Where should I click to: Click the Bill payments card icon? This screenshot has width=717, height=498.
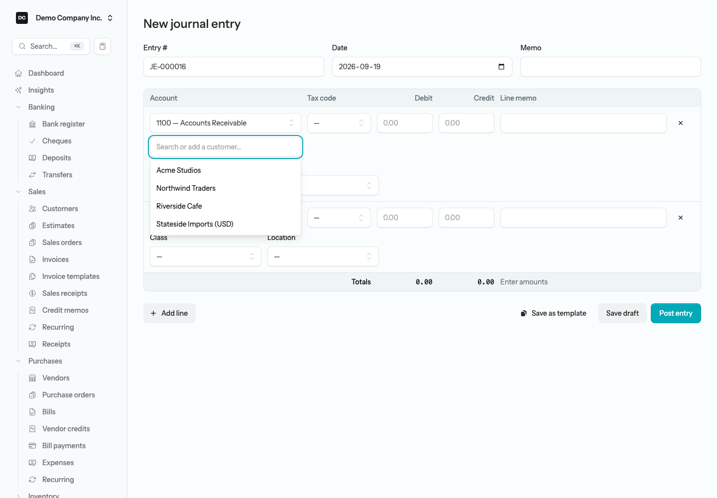tap(32, 446)
